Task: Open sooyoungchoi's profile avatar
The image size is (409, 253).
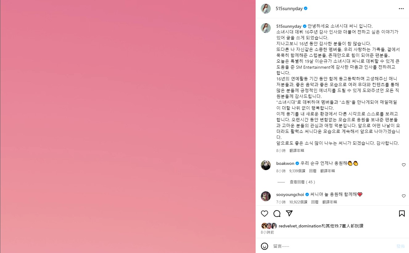Action: click(x=266, y=196)
